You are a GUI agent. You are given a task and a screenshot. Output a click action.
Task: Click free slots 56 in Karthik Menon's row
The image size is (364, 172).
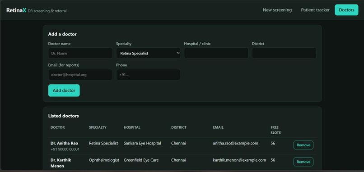[273, 160]
